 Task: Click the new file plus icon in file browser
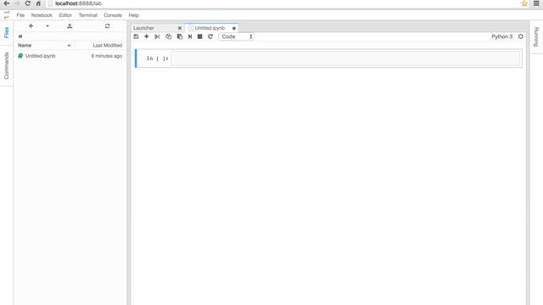tap(31, 26)
